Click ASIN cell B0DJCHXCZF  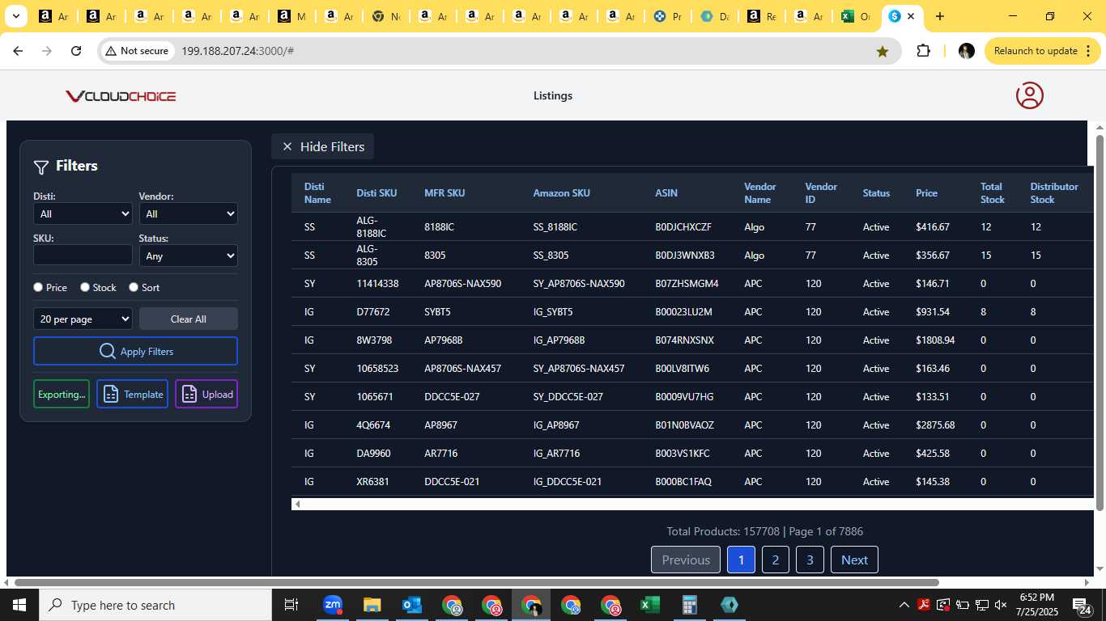683,227
